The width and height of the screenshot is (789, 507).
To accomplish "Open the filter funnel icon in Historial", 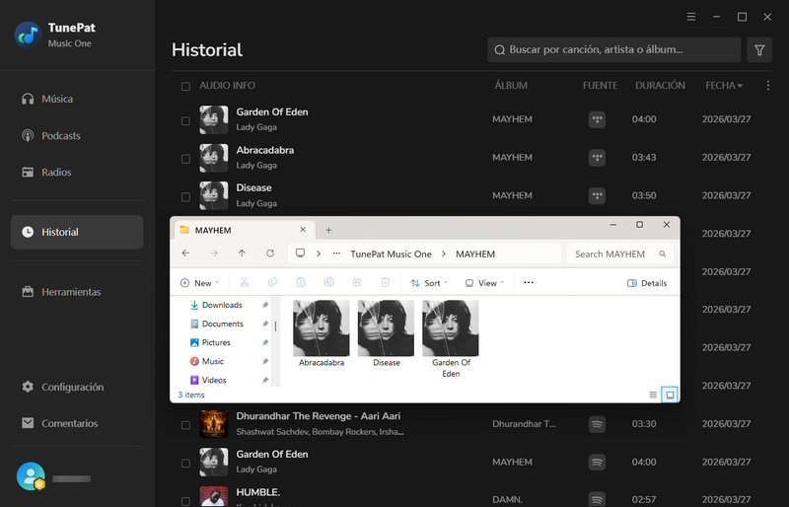I will click(759, 50).
